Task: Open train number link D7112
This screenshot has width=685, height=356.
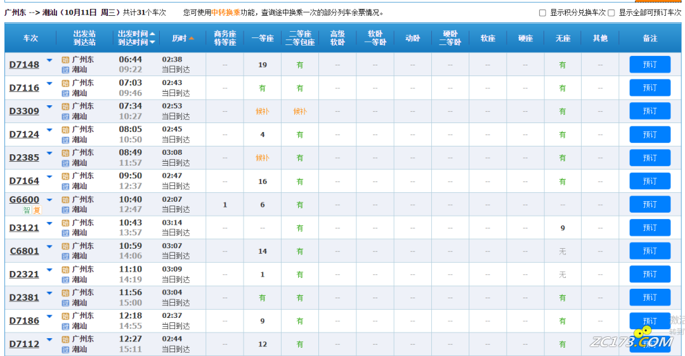Action: pos(25,344)
